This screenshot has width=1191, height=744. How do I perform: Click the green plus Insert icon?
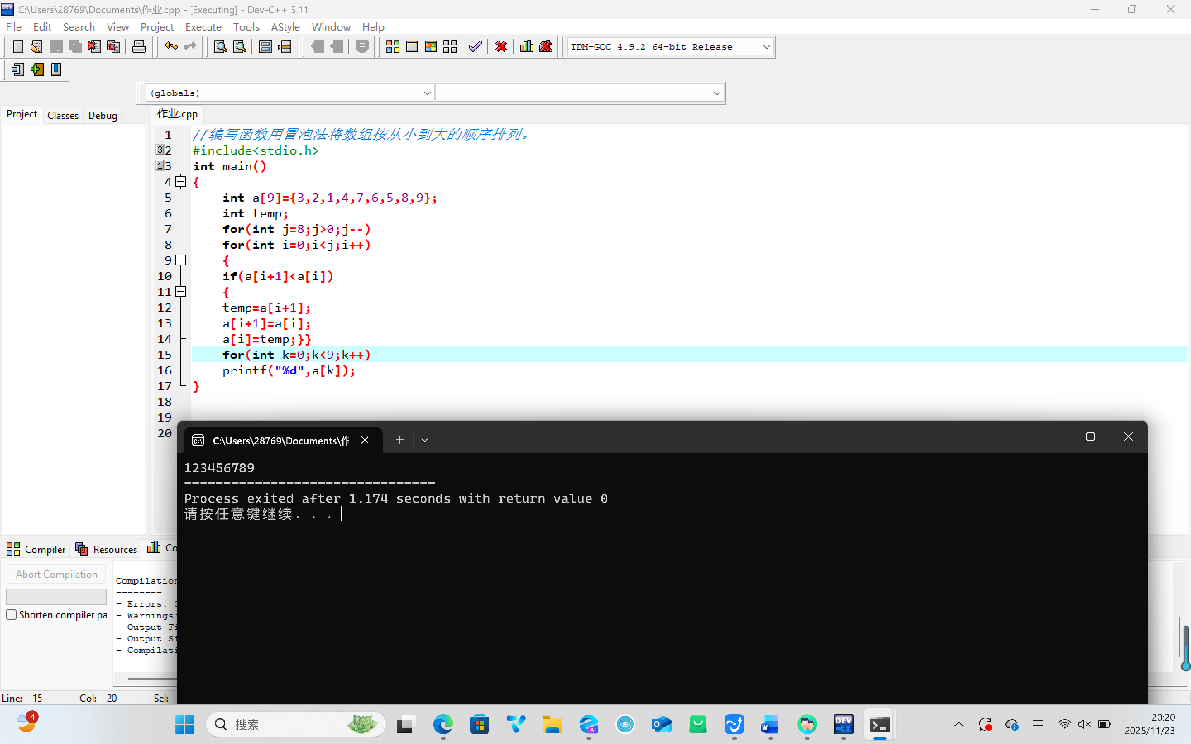tap(37, 69)
